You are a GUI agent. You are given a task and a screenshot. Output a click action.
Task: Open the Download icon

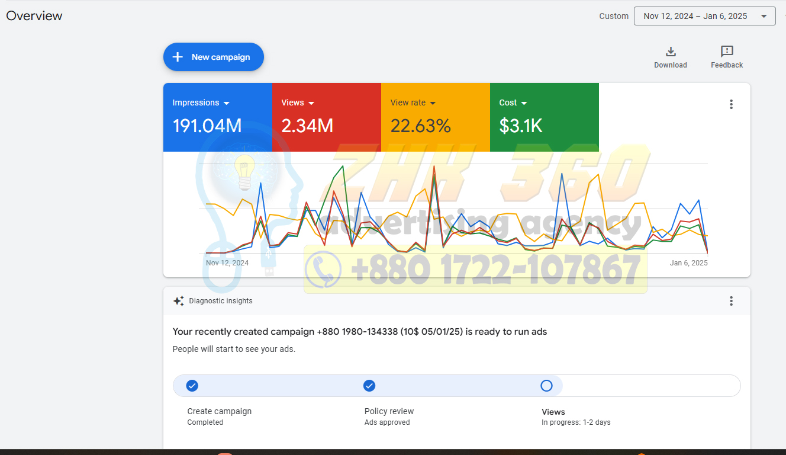(x=671, y=52)
